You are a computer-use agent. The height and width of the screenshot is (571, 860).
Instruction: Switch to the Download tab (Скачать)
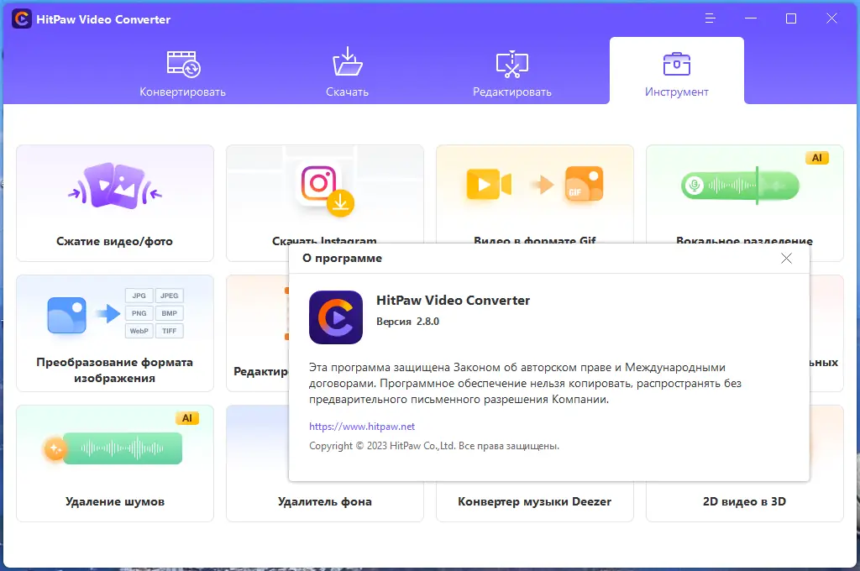tap(347, 72)
